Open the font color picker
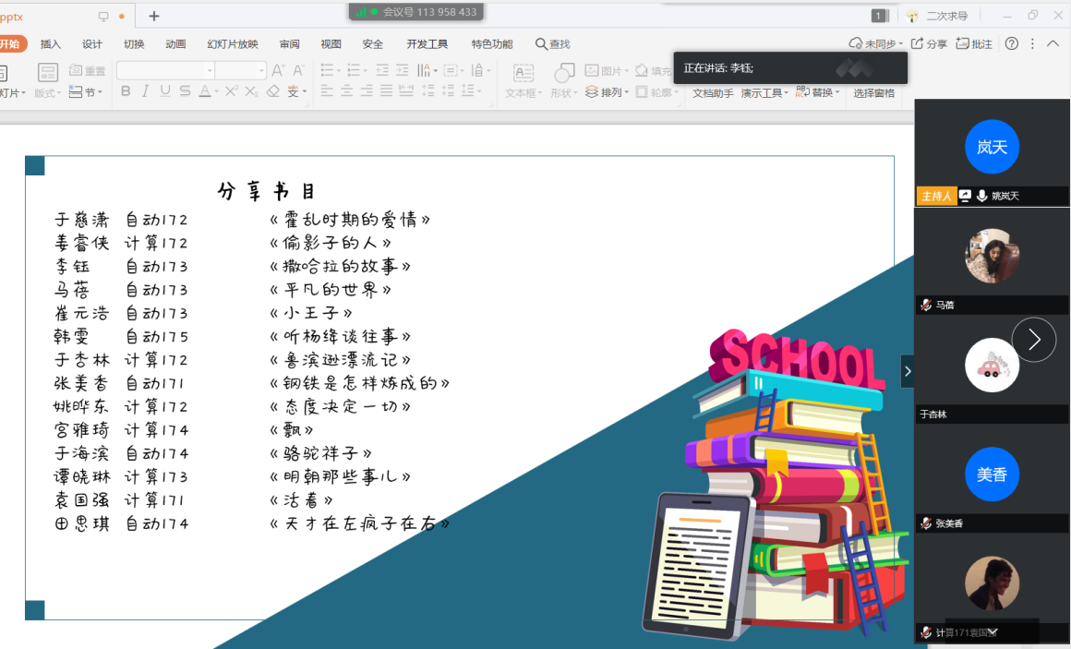Viewport: 1071px width, 649px height. [216, 91]
